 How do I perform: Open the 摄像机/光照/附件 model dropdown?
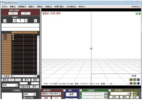(x=51, y=94)
